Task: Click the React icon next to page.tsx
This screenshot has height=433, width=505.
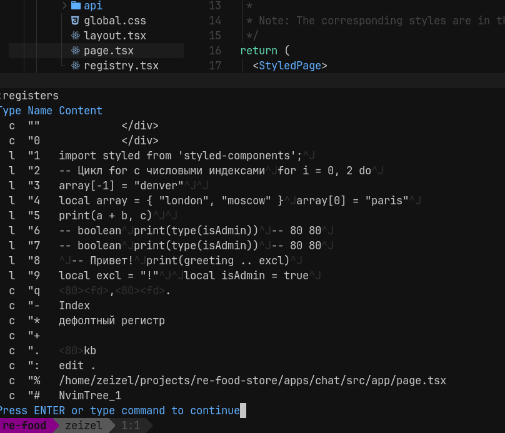Action: click(x=76, y=51)
